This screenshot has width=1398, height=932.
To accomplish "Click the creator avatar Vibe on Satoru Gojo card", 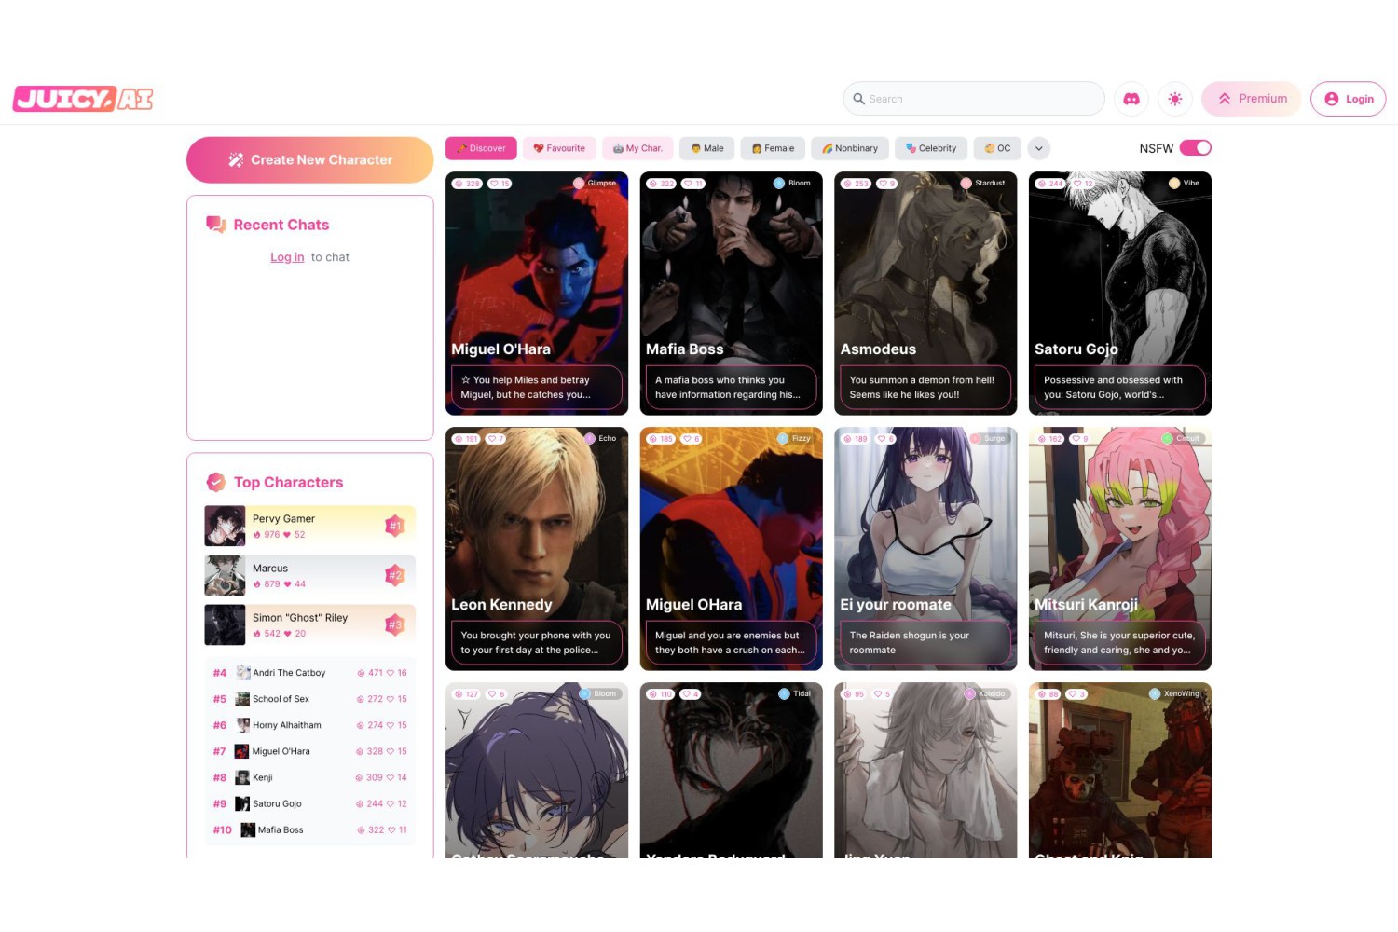I will point(1174,184).
